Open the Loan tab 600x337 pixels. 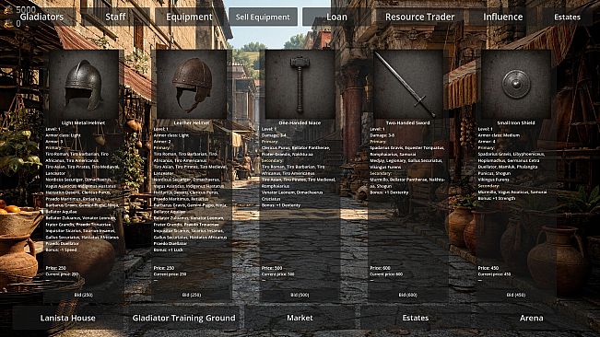click(x=336, y=17)
